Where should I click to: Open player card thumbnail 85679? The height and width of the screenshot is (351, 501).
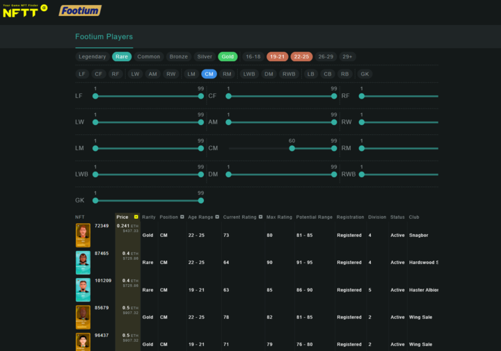click(x=83, y=317)
